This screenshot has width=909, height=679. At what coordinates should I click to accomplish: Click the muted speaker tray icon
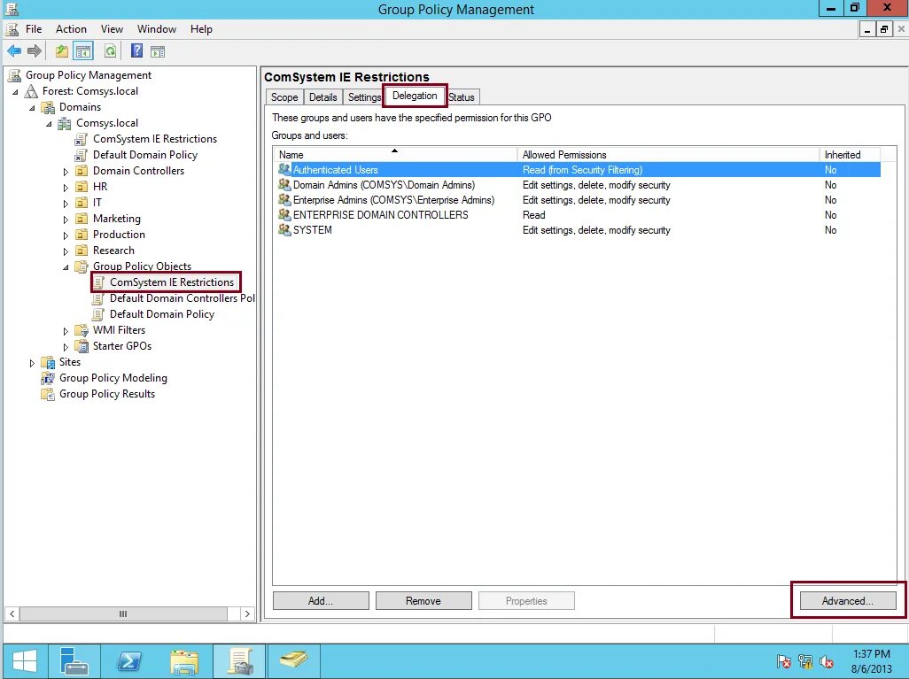click(827, 661)
